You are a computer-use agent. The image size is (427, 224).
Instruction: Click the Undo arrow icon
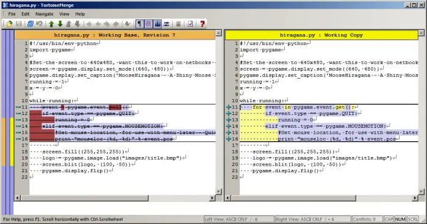pyautogui.click(x=39, y=24)
